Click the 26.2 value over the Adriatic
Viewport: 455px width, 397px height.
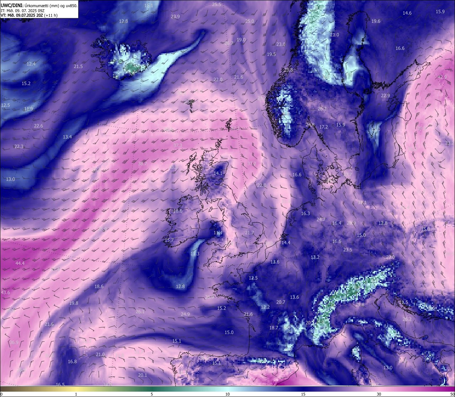[x=407, y=319]
